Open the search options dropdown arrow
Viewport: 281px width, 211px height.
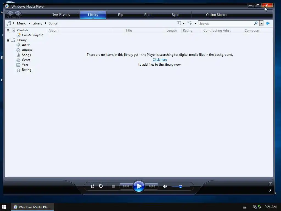point(261,24)
